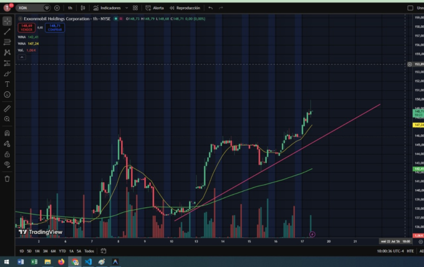Toggle the magnet snap mode
The width and height of the screenshot is (424, 267).
[x=7, y=133]
